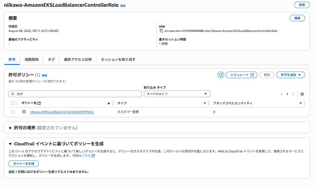Viewport: 314px width, 188px height.
Task: Sort the アタッチされたエンティティ column
Action: [x=300, y=103]
